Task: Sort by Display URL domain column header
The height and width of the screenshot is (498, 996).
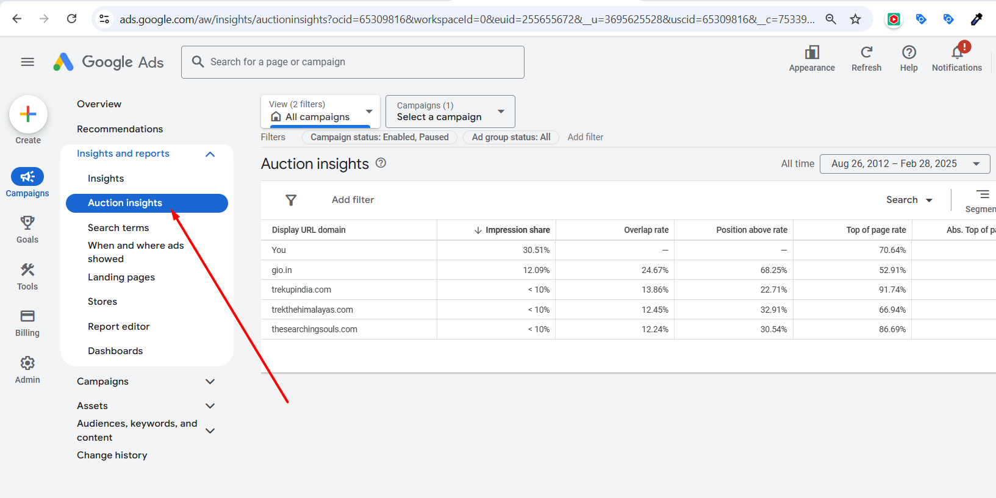Action: pyautogui.click(x=309, y=230)
